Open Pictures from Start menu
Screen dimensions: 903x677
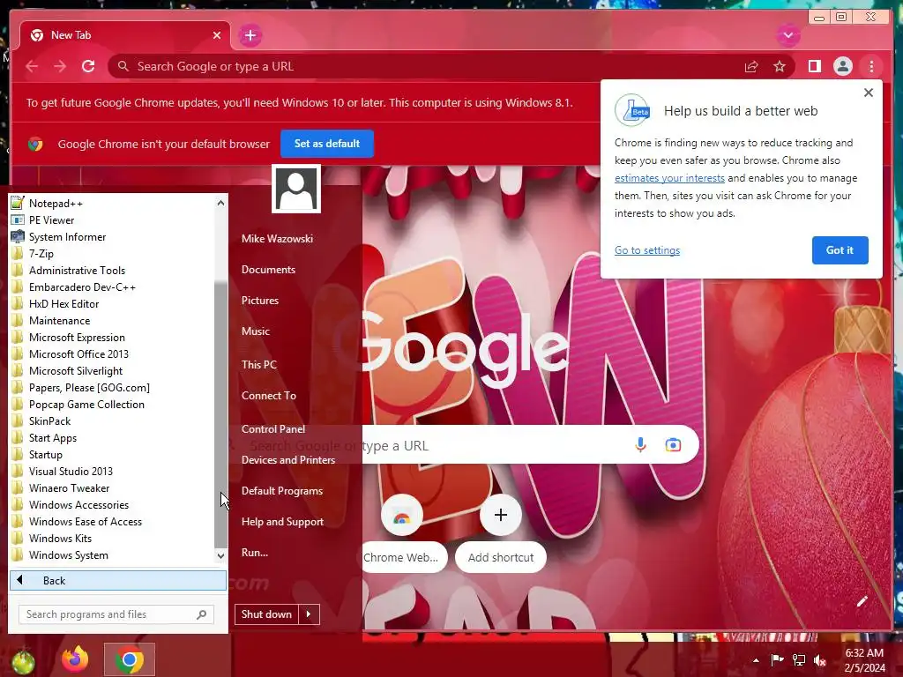[x=260, y=301]
